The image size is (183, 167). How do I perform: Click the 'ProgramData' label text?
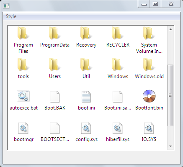click(x=55, y=45)
